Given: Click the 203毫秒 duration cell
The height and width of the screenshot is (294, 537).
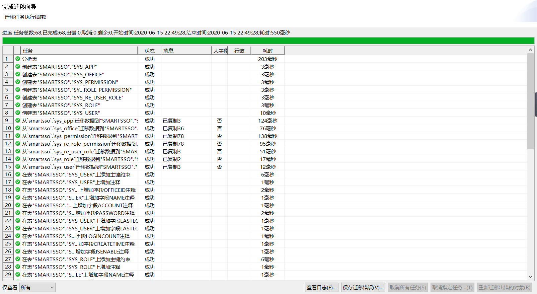Looking at the screenshot, I should pyautogui.click(x=267, y=59).
